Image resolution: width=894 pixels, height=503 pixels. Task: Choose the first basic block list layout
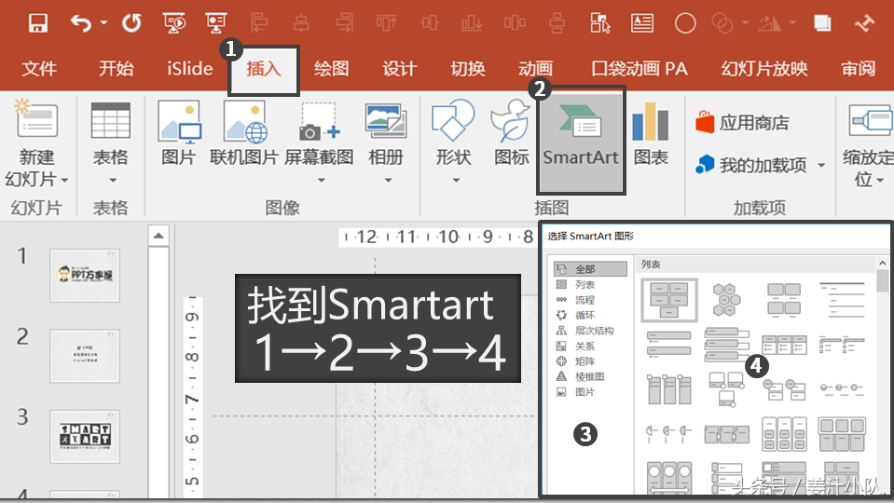pyautogui.click(x=668, y=300)
